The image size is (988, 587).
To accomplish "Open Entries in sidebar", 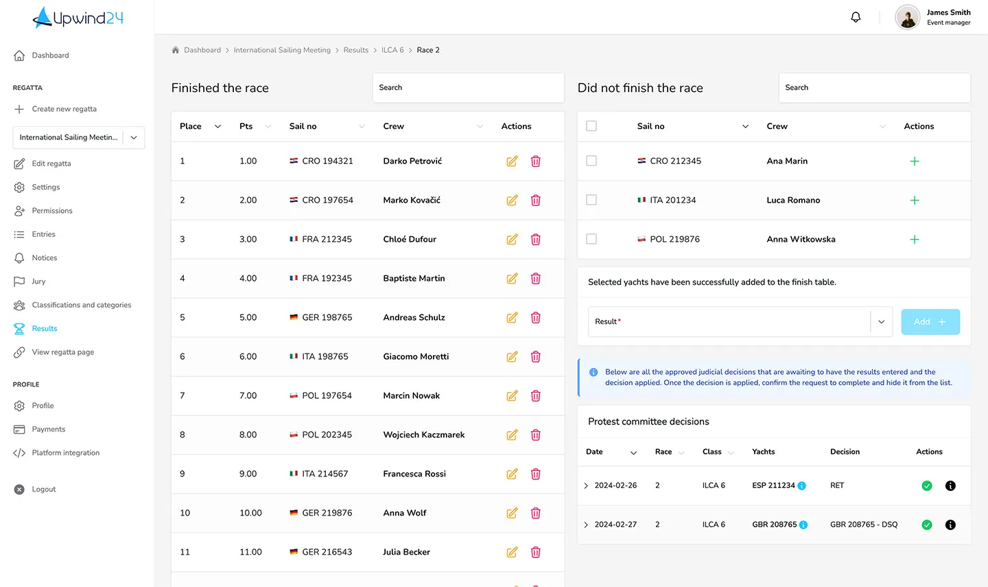I will point(43,235).
